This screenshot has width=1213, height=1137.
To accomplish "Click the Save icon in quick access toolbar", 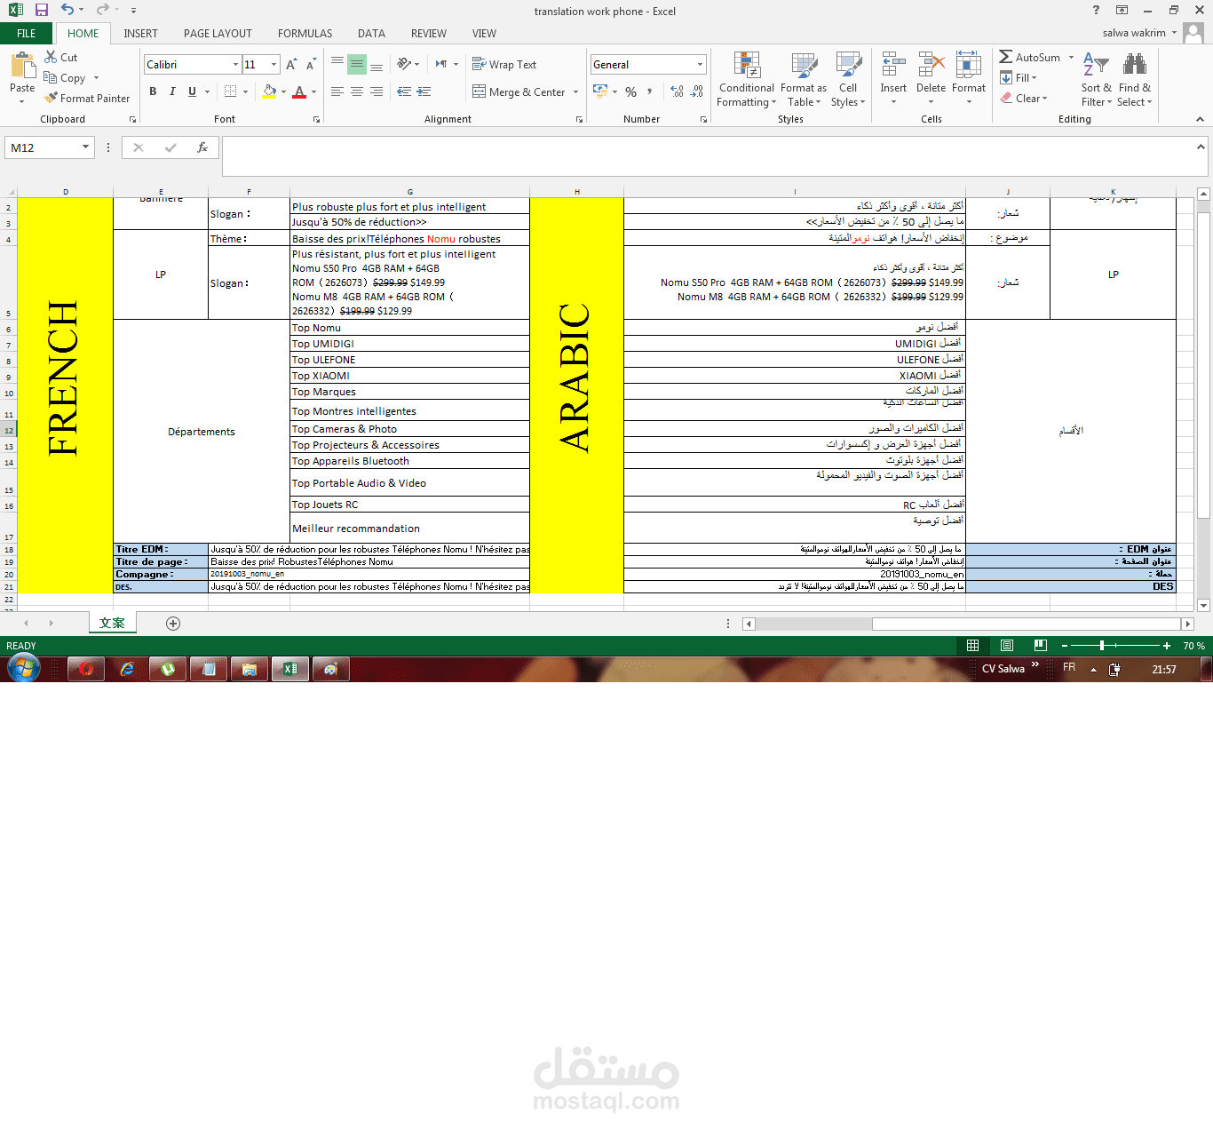I will pyautogui.click(x=41, y=10).
